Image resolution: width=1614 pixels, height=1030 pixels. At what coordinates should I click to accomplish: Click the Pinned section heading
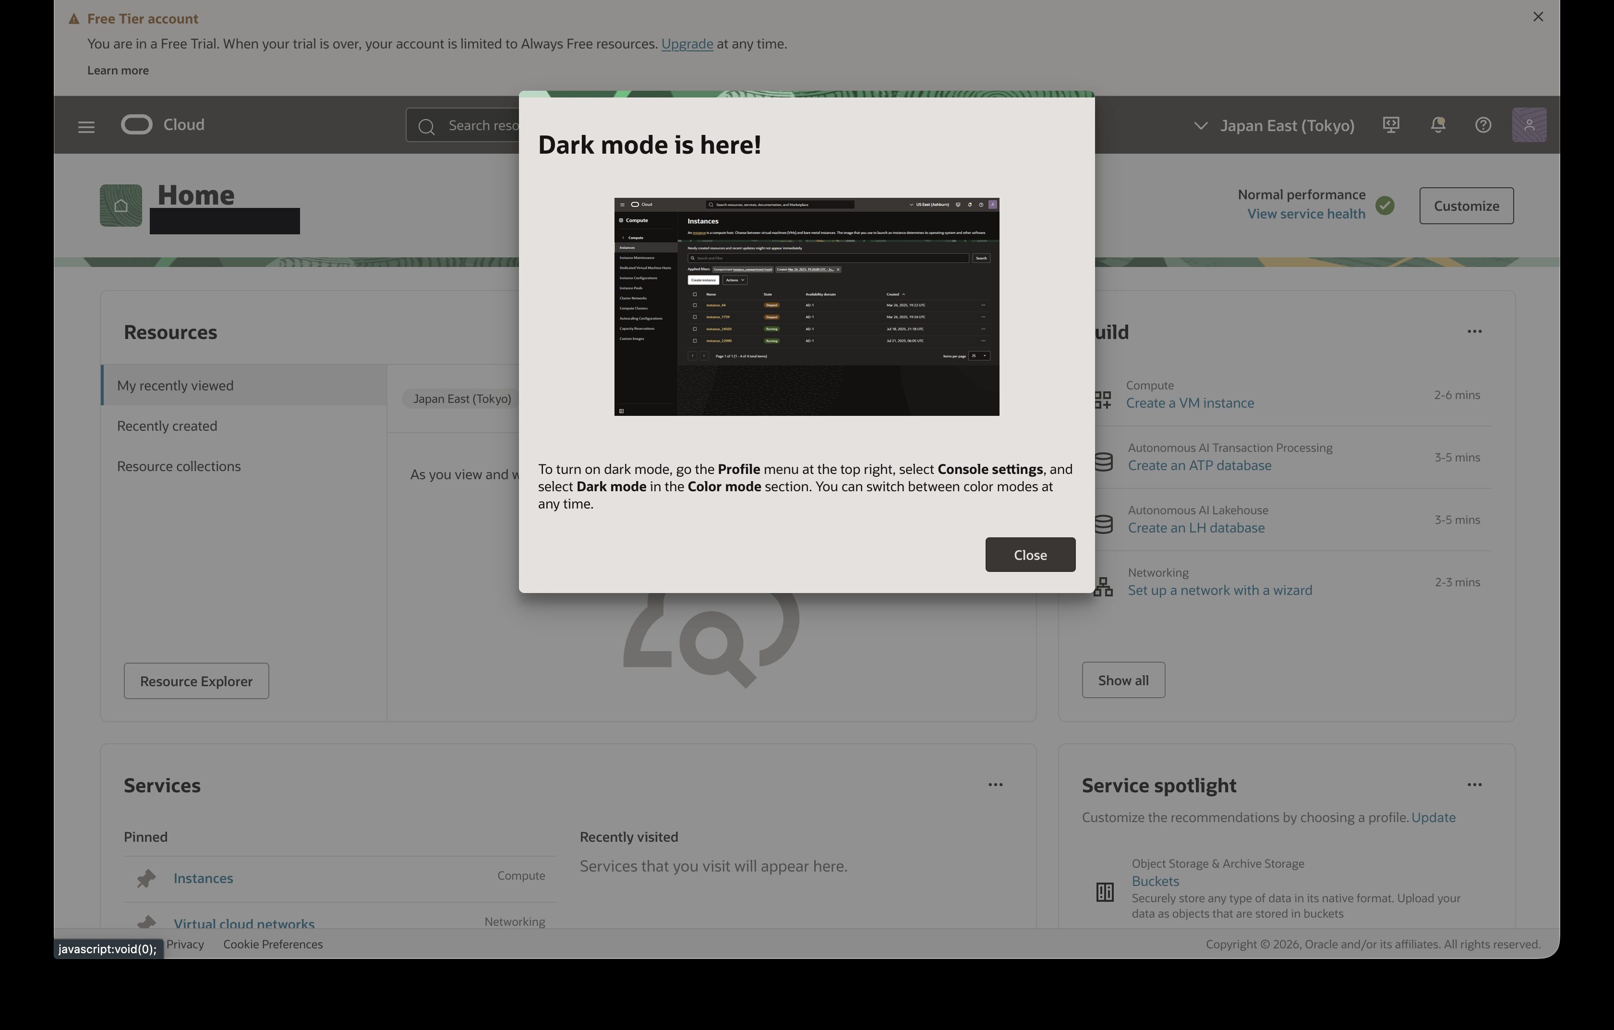click(145, 837)
